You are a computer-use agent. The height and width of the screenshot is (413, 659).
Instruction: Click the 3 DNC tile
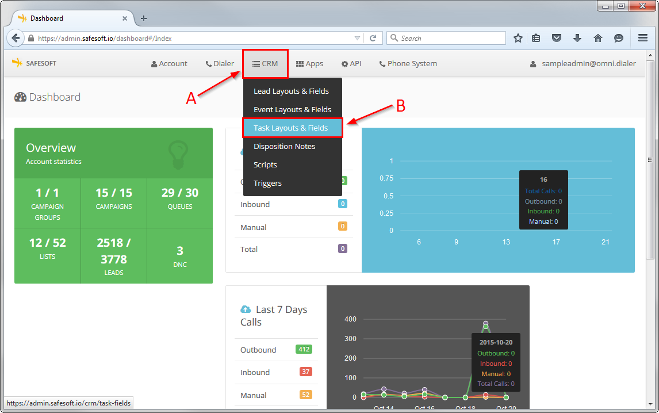180,256
